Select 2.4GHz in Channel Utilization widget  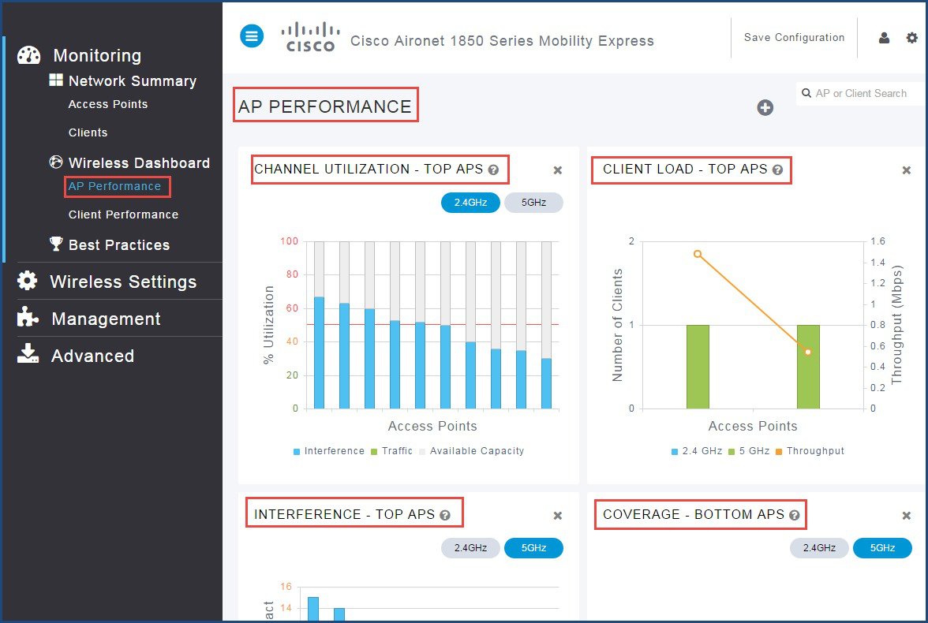(x=470, y=203)
